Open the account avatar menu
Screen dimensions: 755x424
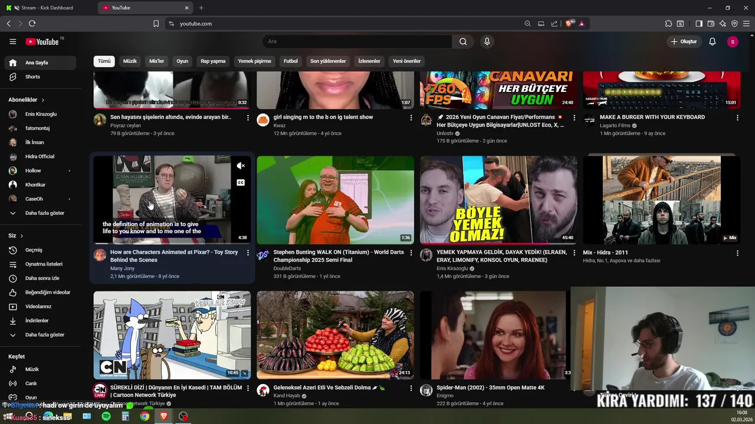point(733,42)
